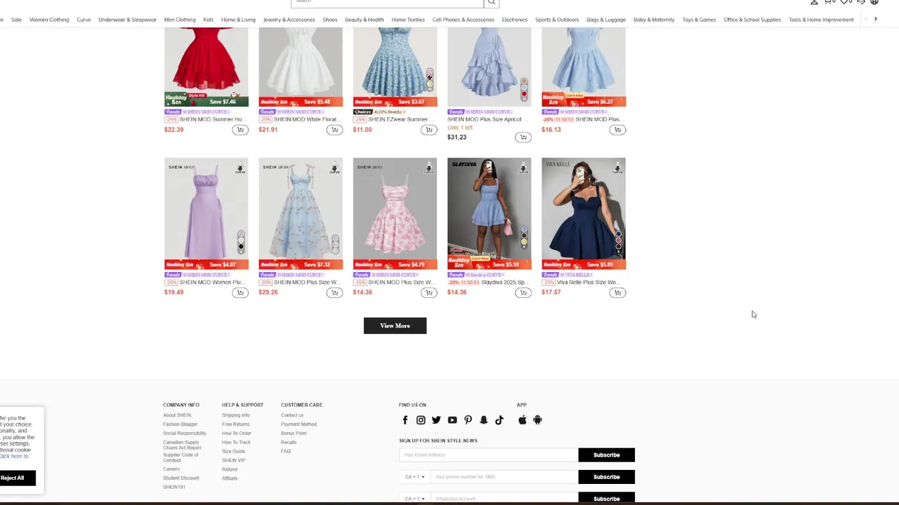
Task: Click price $17.57
Action: (551, 292)
